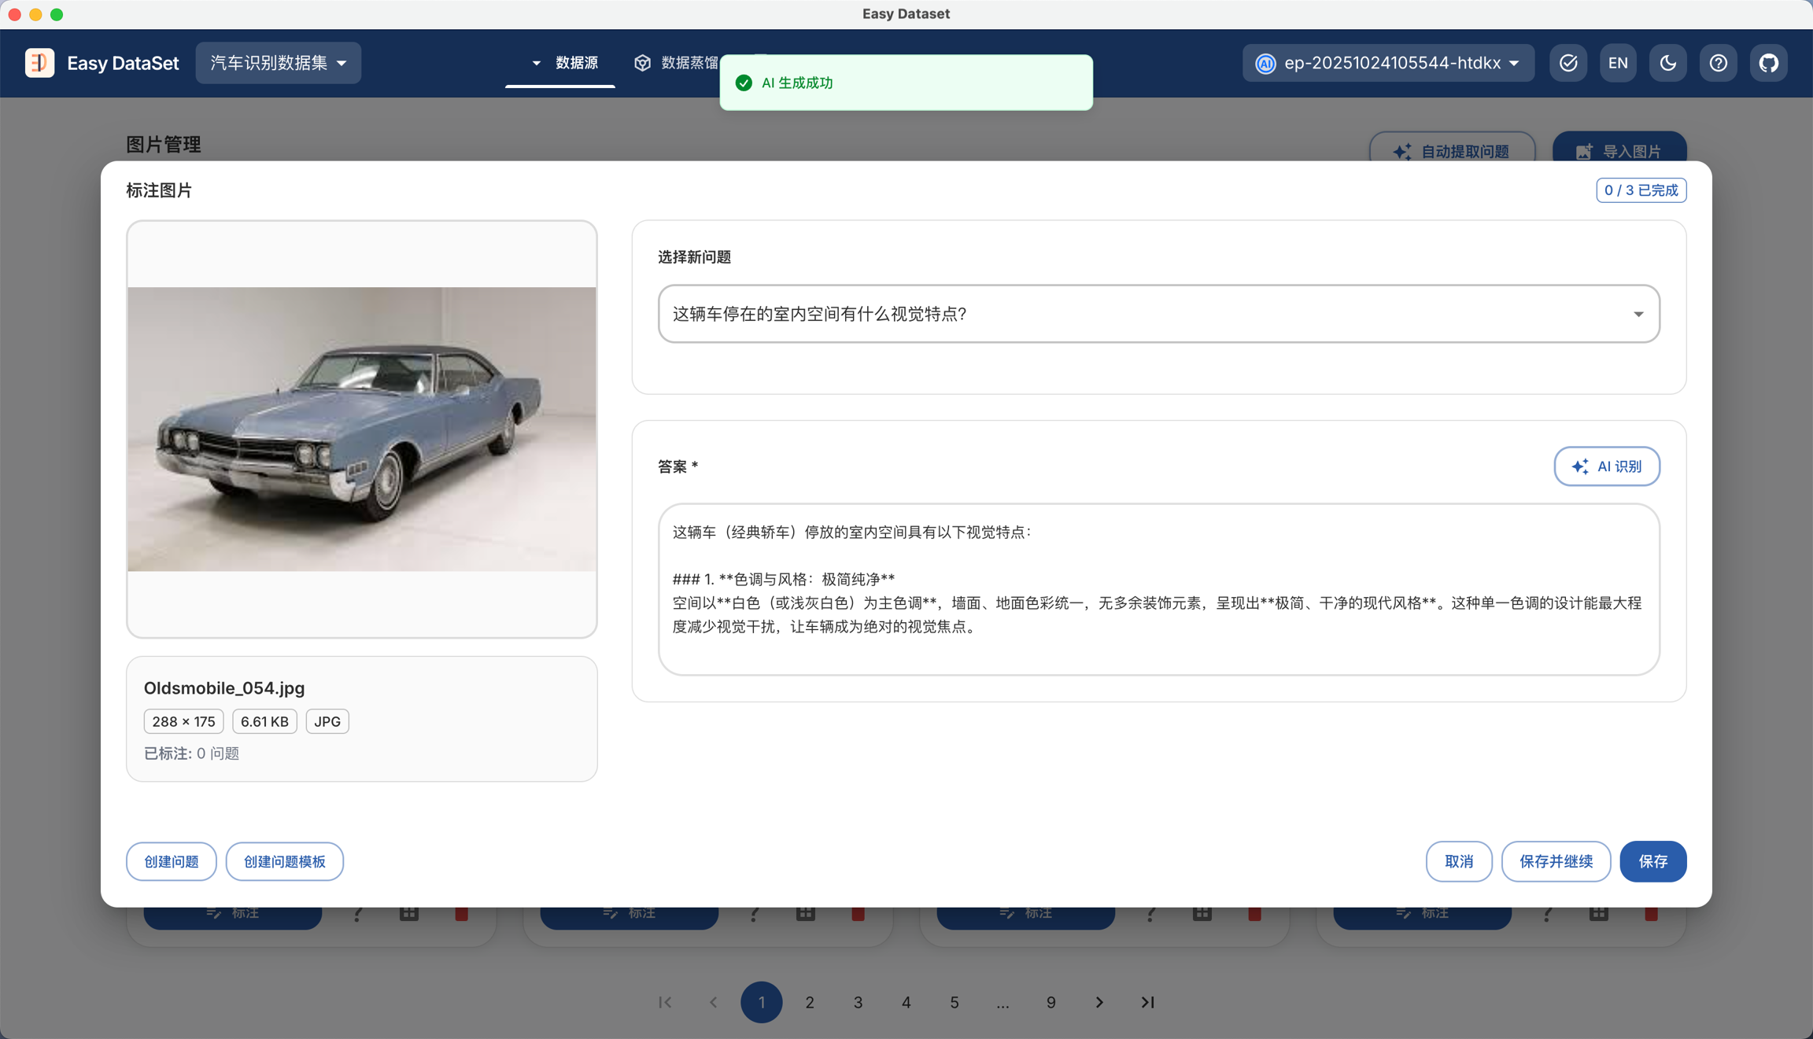Viewport: 1813px width, 1039px height.
Task: Open the 汽车识别数据集 project dropdown
Action: [x=278, y=63]
